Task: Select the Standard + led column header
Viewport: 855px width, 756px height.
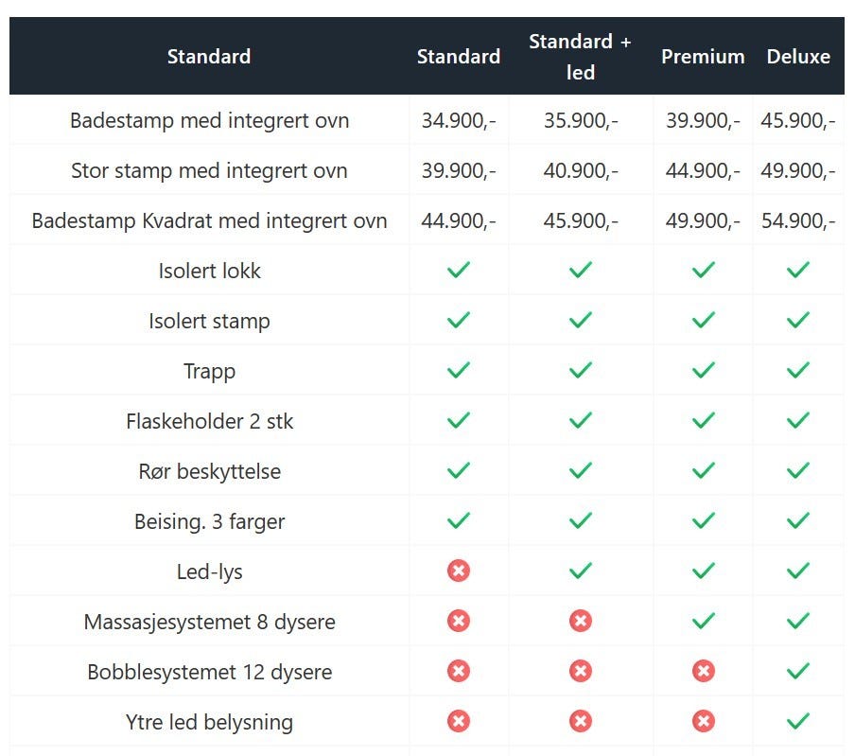Action: [581, 57]
